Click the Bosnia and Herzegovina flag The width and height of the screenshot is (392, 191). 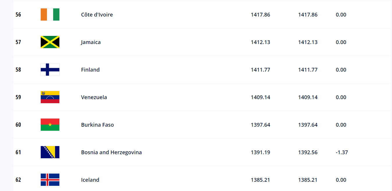coord(50,152)
